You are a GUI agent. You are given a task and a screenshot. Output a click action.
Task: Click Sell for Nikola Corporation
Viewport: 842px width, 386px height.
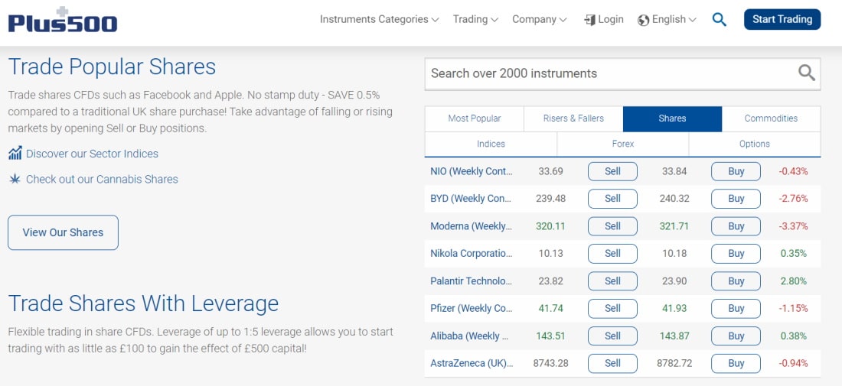612,254
